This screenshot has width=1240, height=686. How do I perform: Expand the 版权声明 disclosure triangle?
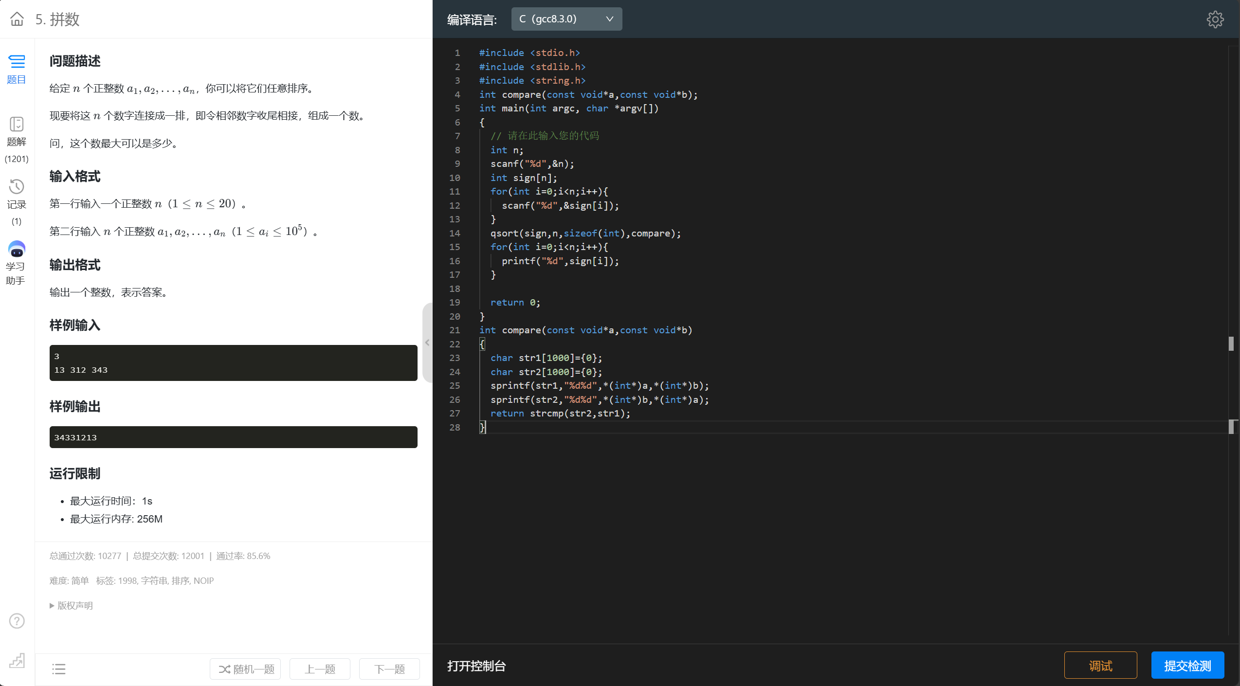tap(52, 606)
